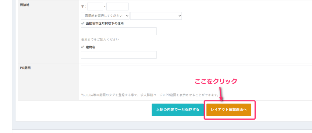
Task: Click the pink arrow pointing at the button
Action: coord(221,93)
